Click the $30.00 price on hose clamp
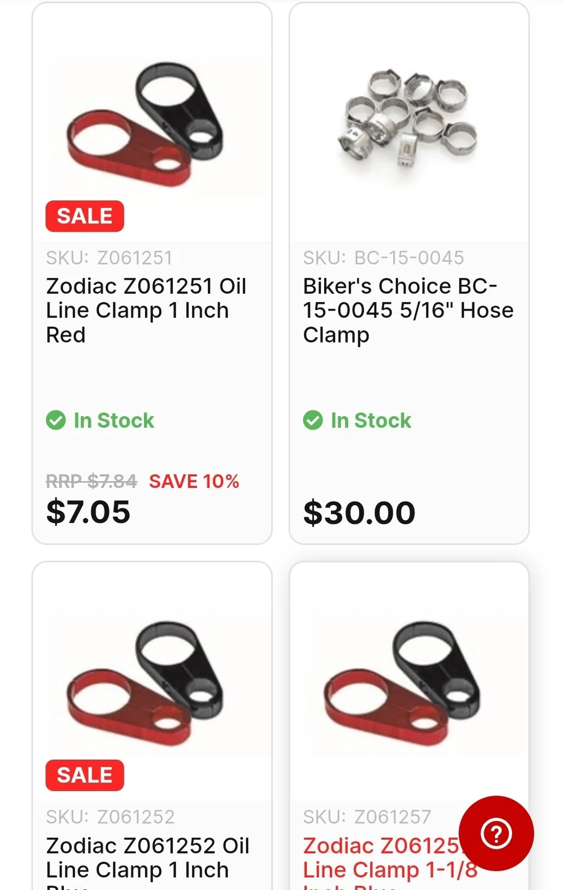565x890 pixels. 359,512
